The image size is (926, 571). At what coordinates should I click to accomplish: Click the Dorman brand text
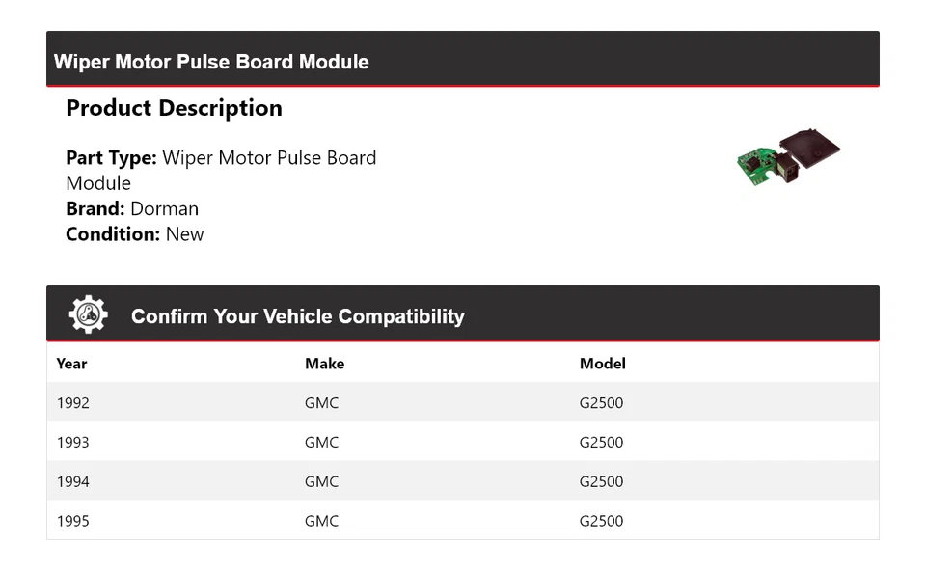(x=164, y=208)
